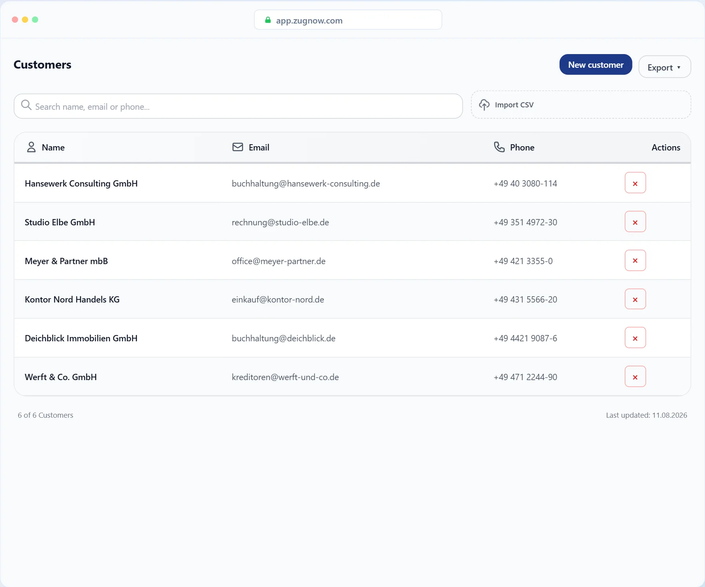Delete Werft & Co. GmbH customer

635,377
